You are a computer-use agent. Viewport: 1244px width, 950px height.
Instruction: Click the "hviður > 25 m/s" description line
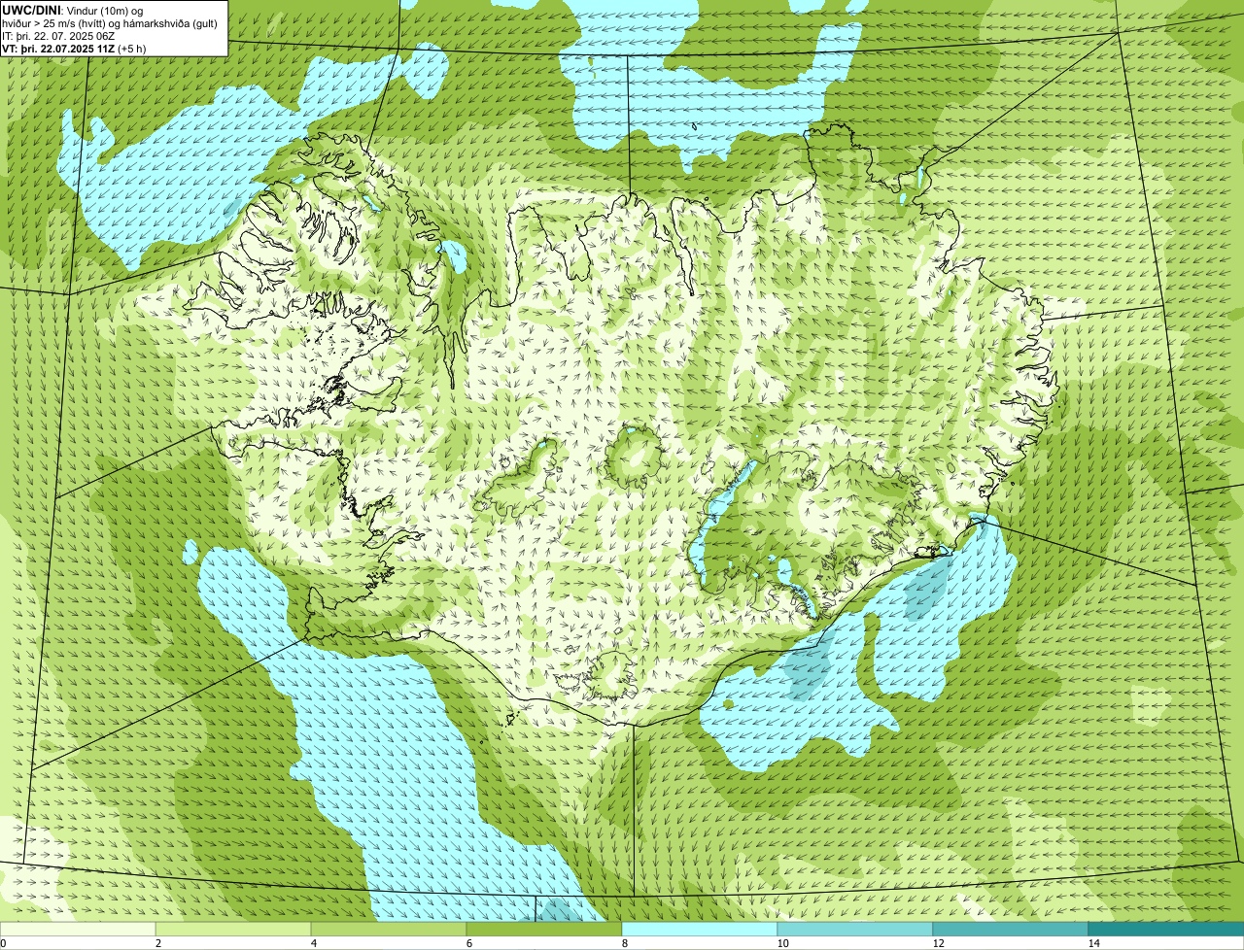[x=110, y=22]
